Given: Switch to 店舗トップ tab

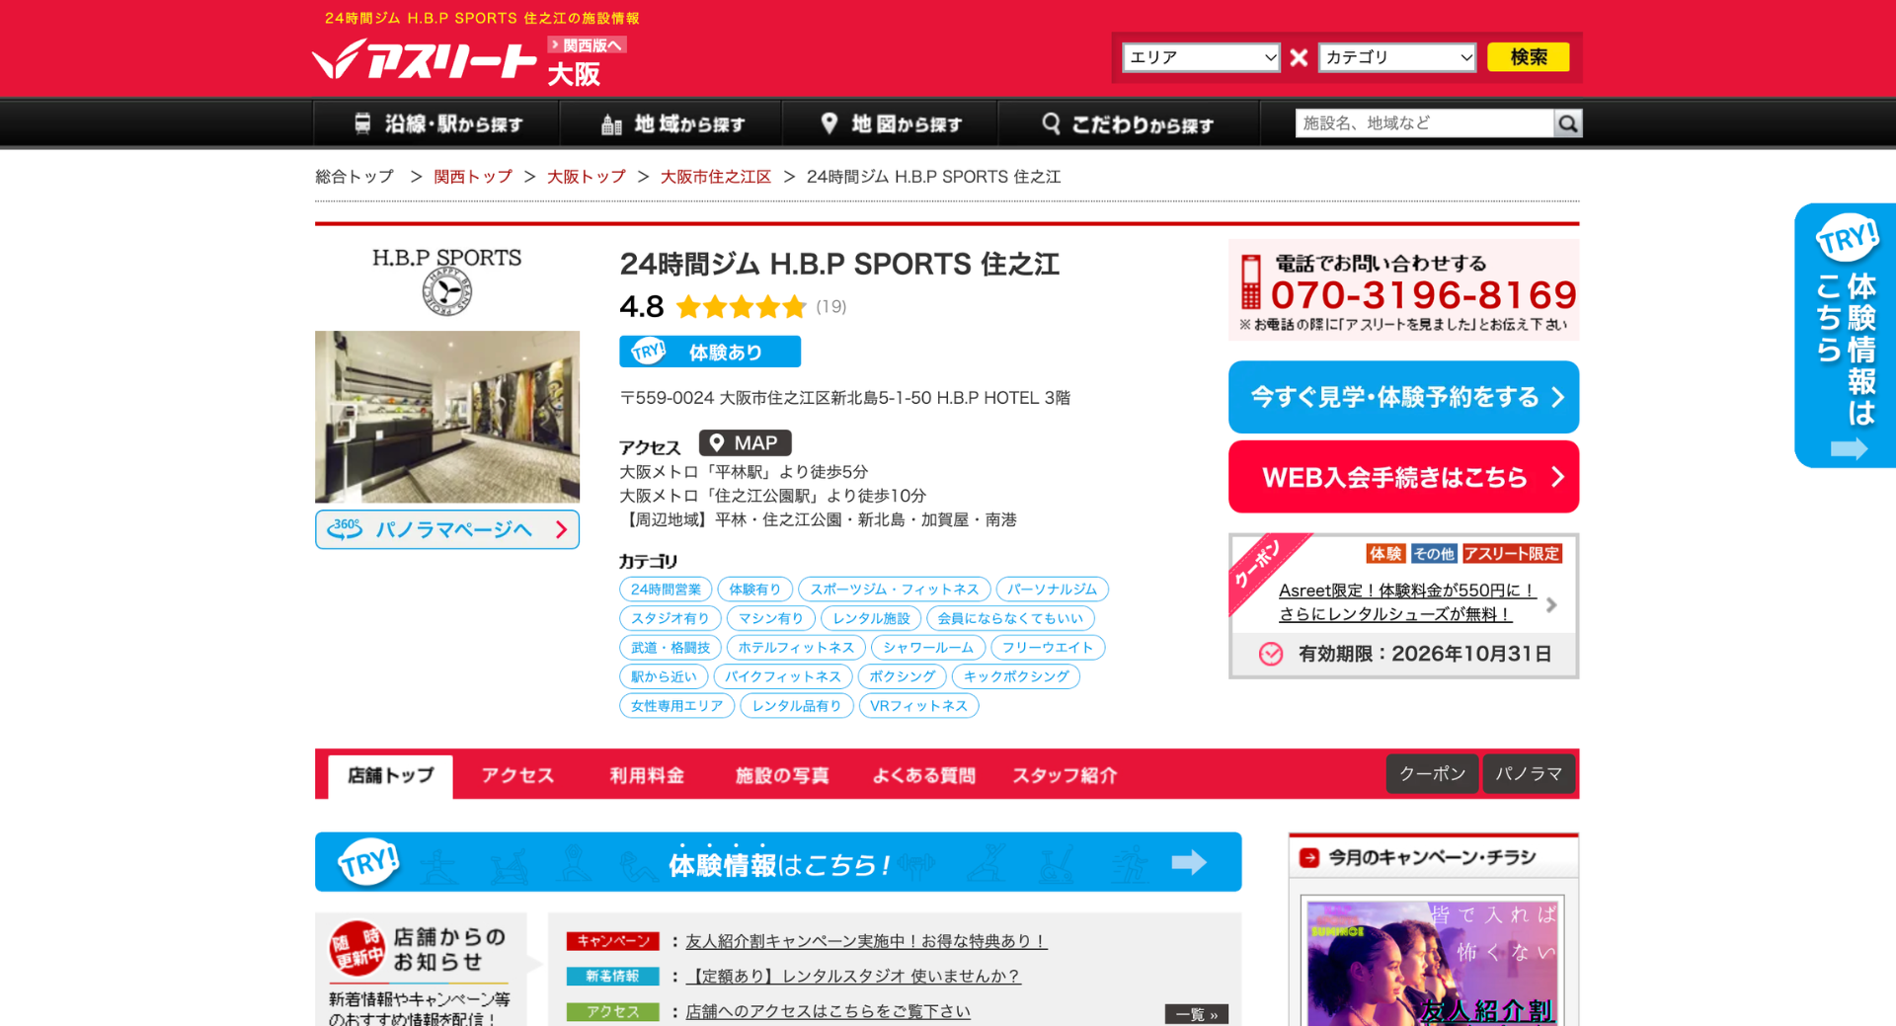Looking at the screenshot, I should [390, 776].
